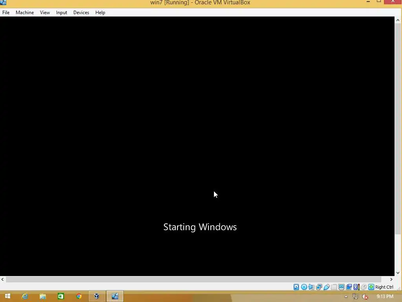This screenshot has height=302, width=402.
Task: Click the optical disc status icon
Action: pyautogui.click(x=304, y=287)
